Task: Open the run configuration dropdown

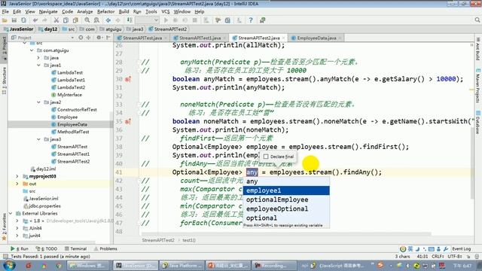Action: tap(148, 20)
